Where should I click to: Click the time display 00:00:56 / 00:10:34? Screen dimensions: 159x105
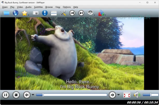coord(143,102)
